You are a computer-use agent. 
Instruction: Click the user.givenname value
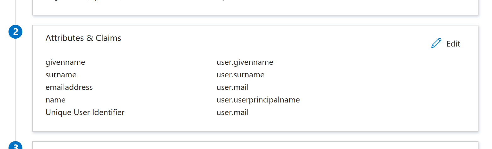[x=245, y=62]
